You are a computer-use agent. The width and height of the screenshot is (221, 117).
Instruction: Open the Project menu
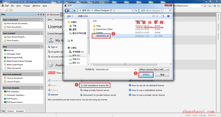tap(27, 6)
